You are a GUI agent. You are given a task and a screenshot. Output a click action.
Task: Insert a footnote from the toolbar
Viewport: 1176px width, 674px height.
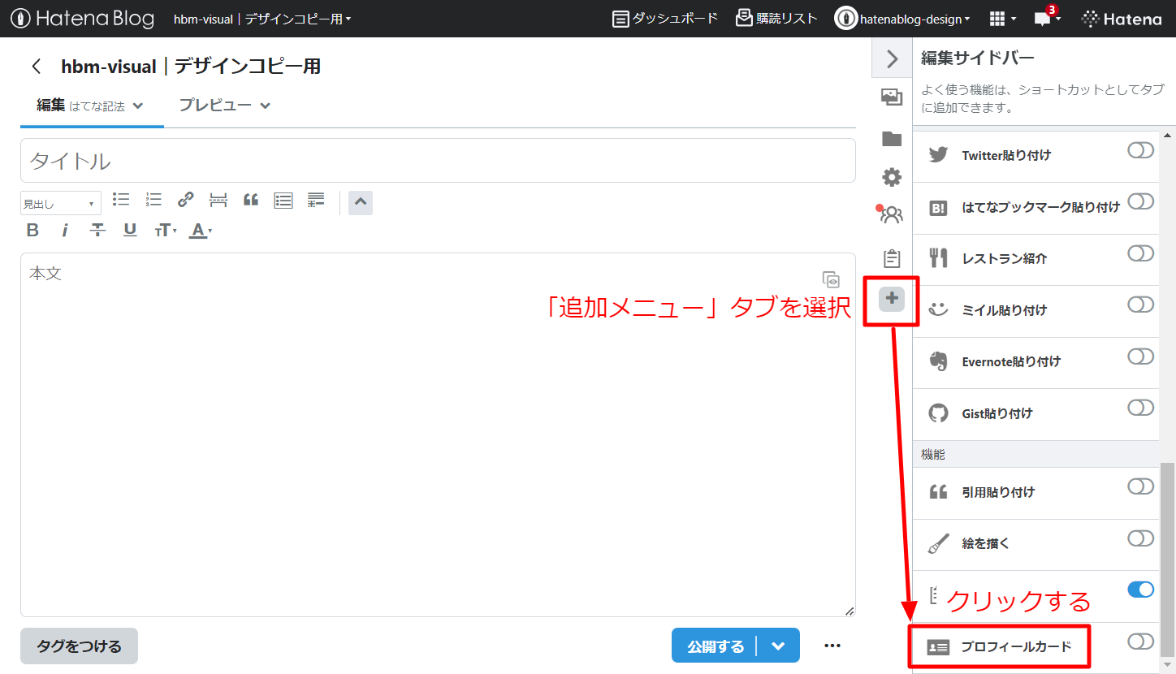(316, 200)
